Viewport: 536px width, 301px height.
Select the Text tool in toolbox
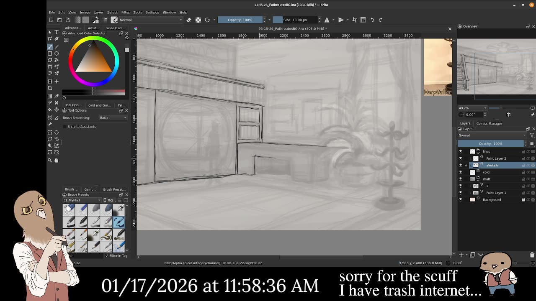click(x=57, y=32)
